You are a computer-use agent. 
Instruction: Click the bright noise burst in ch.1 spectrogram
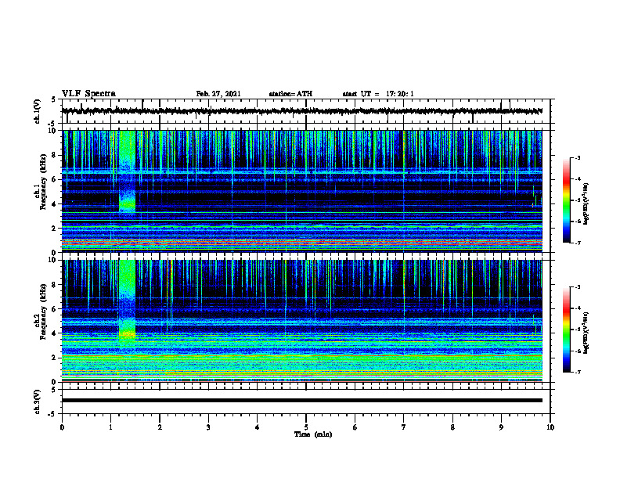click(128, 171)
